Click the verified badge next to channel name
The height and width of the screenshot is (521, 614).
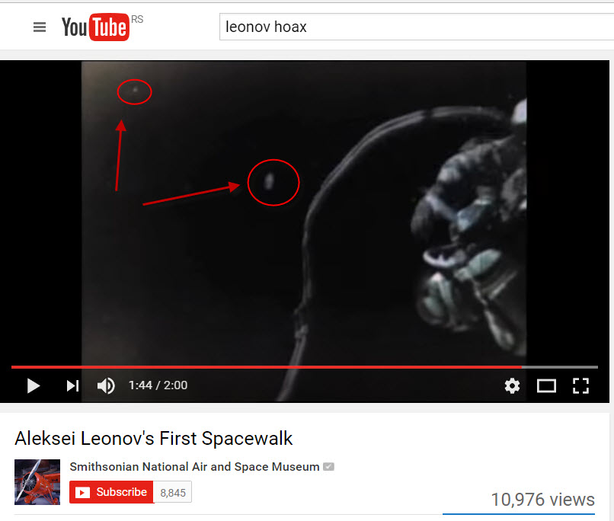[x=328, y=467]
